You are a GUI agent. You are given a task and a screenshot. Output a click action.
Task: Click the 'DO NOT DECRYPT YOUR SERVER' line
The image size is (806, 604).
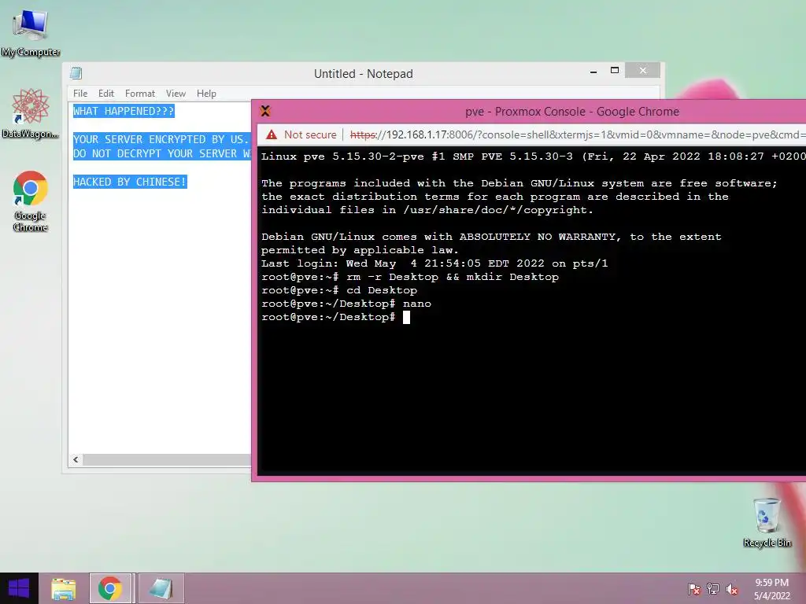click(162, 153)
